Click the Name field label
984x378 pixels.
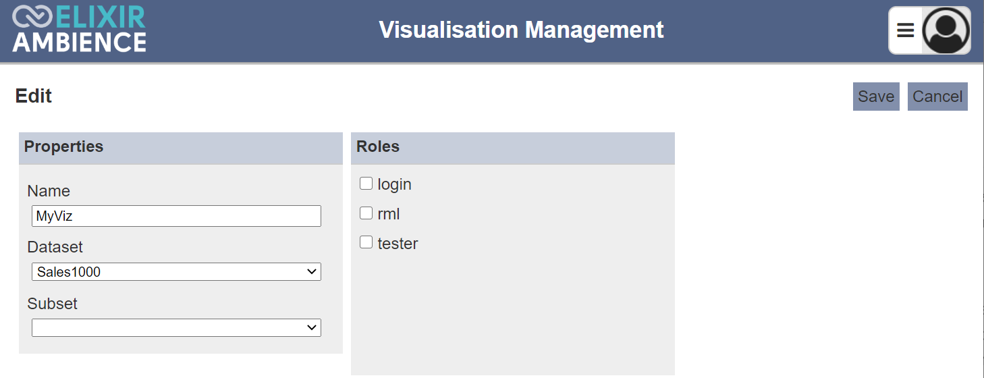(x=49, y=191)
